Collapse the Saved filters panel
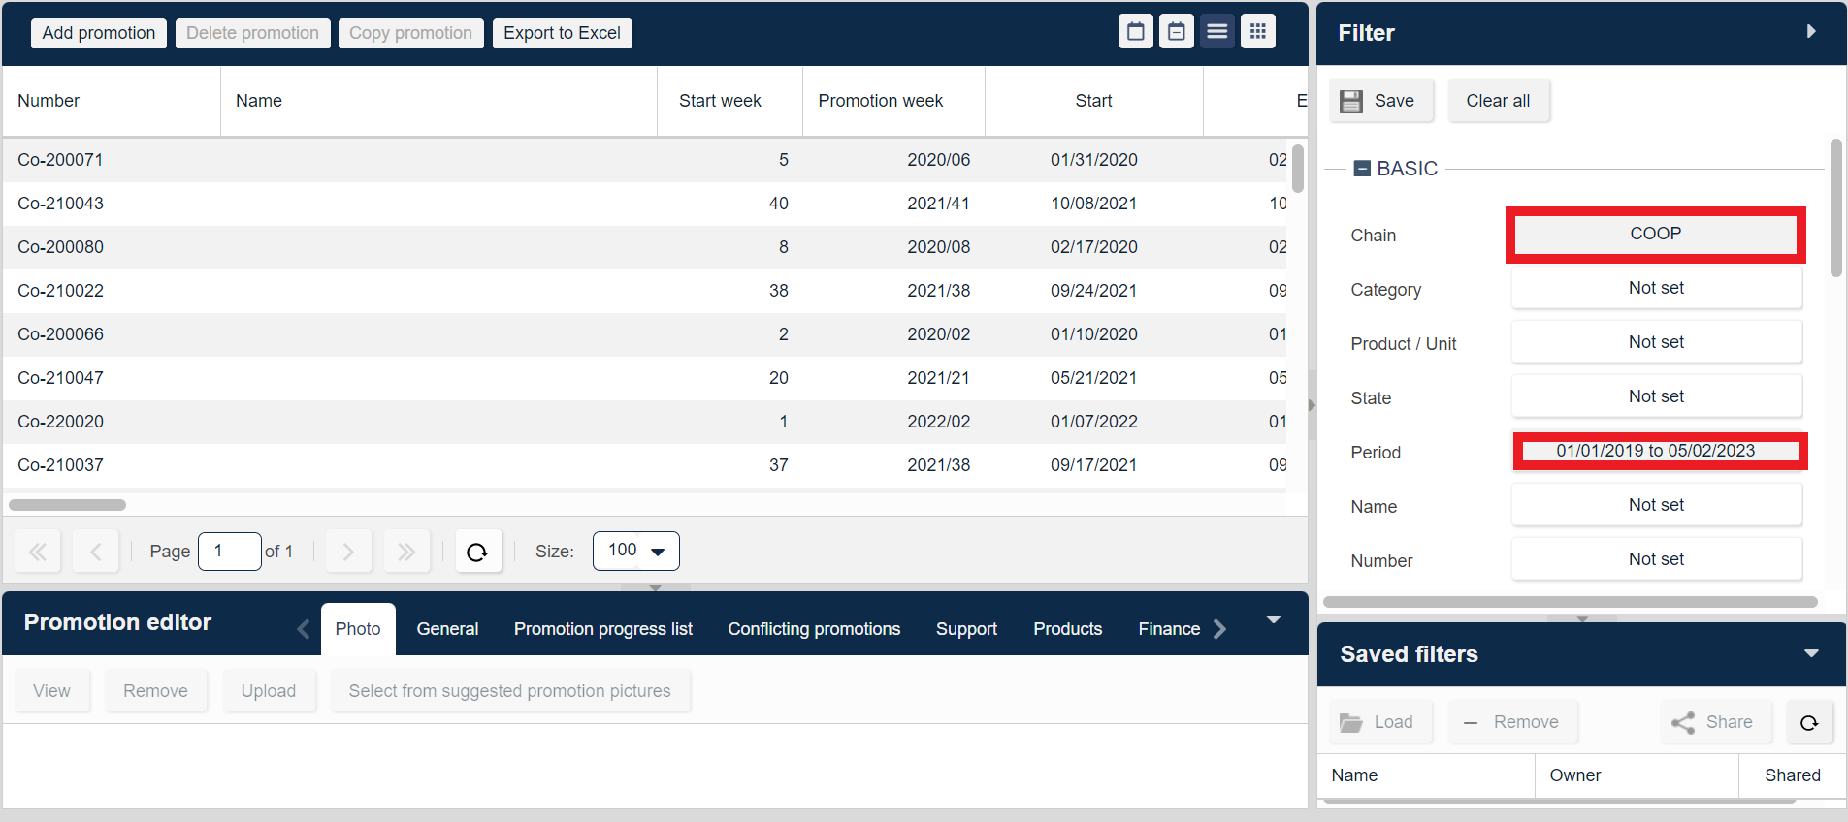This screenshot has width=1848, height=822. (1810, 654)
